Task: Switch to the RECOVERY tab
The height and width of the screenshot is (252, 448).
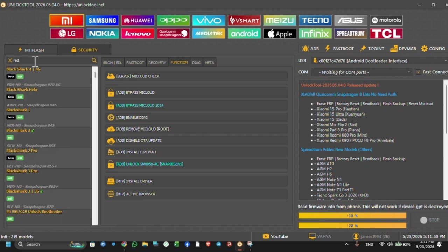Action: coord(157,63)
